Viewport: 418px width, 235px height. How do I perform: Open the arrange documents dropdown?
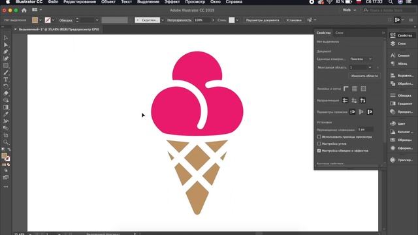[37, 10]
